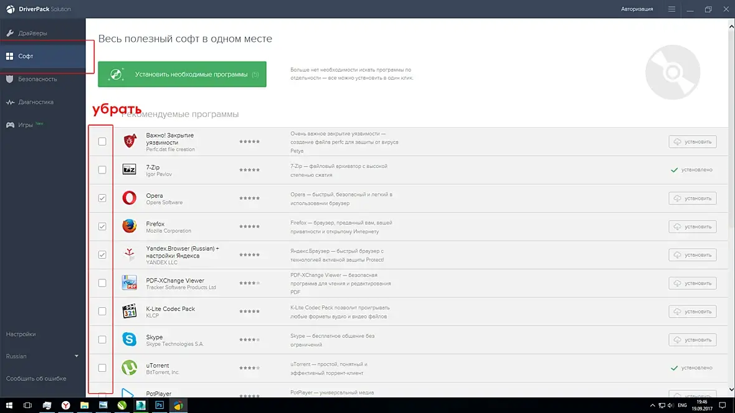Click the 'Mozilla Corporation' text
Viewport: 735px width, 413px height.
(x=168, y=231)
